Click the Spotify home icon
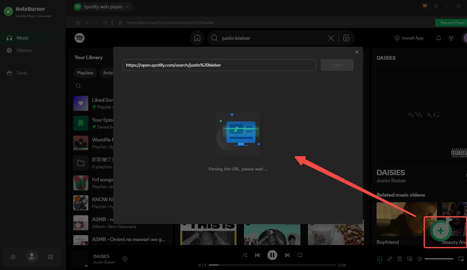The height and width of the screenshot is (270, 467). tap(197, 38)
